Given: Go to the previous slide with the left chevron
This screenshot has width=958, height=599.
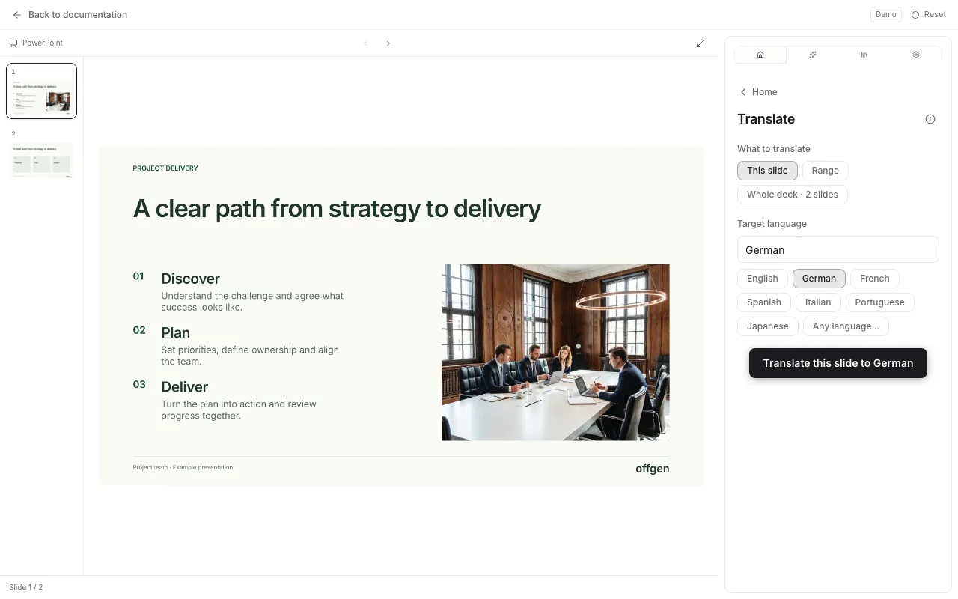Looking at the screenshot, I should click(x=366, y=43).
